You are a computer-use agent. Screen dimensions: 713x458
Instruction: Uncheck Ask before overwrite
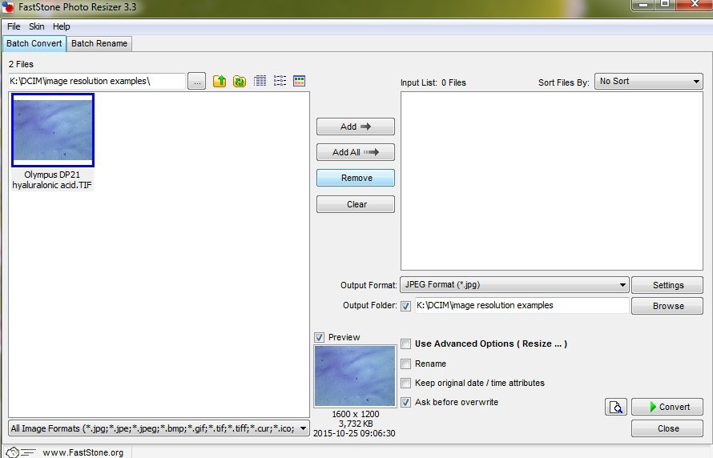tap(406, 402)
